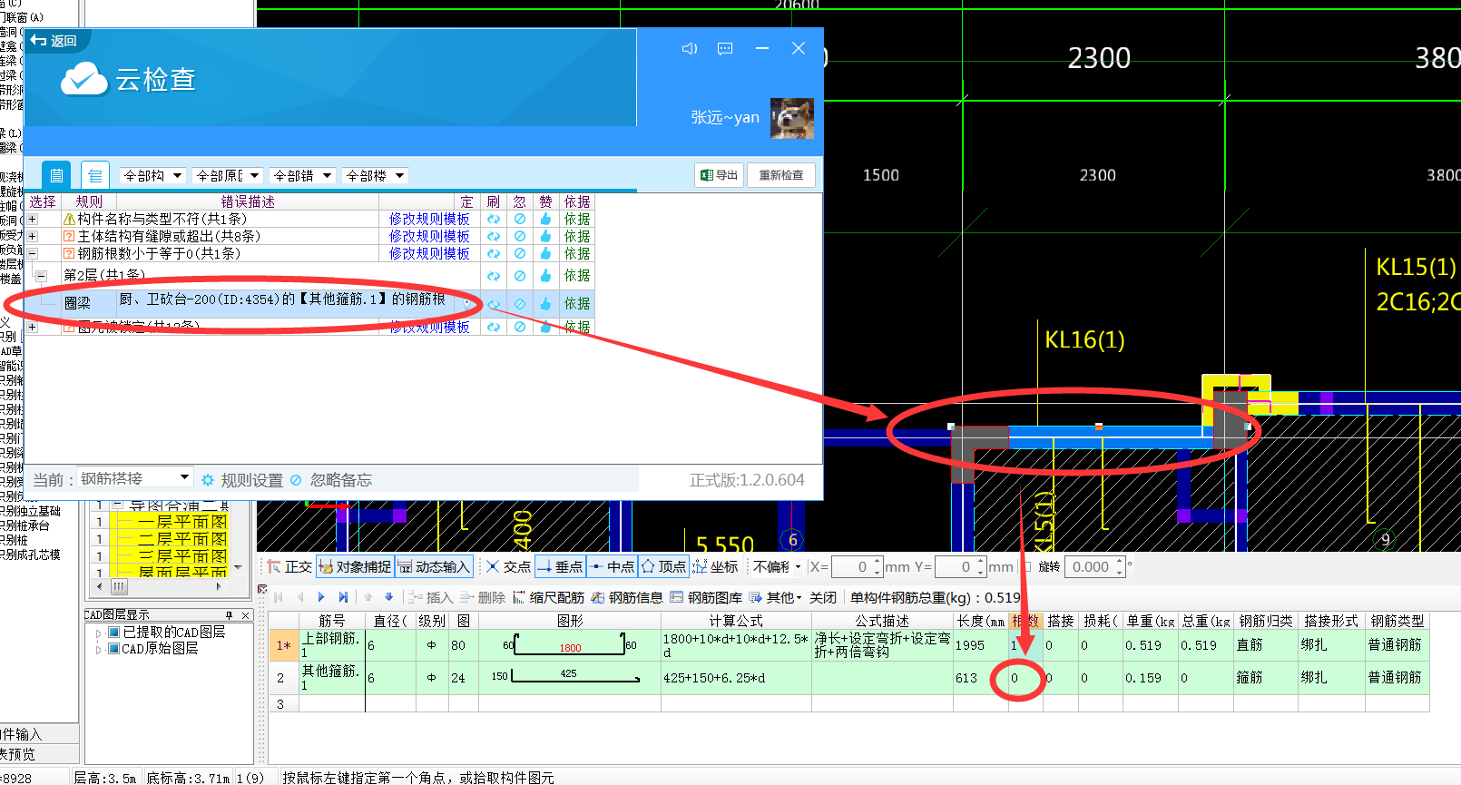Expand the 主体结构有缝隙或超出 row

point(33,236)
